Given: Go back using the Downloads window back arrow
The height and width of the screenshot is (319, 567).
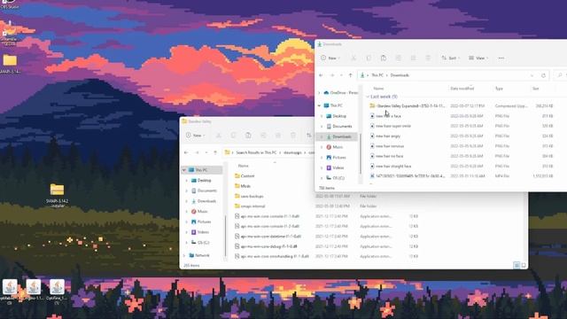Looking at the screenshot, I should tap(321, 75).
